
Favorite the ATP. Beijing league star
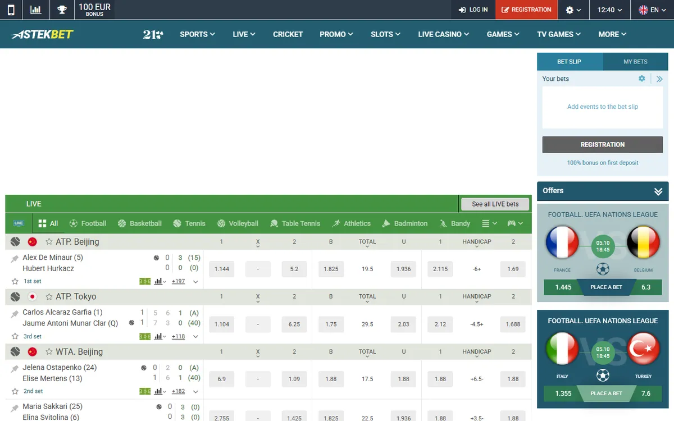pyautogui.click(x=49, y=242)
